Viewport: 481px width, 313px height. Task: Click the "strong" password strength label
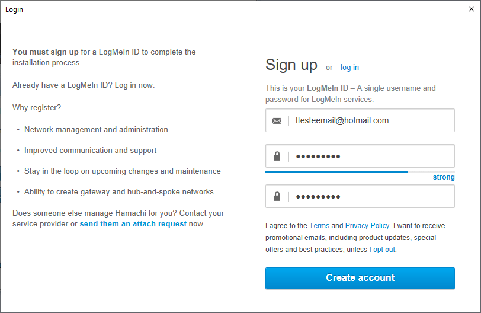point(444,177)
